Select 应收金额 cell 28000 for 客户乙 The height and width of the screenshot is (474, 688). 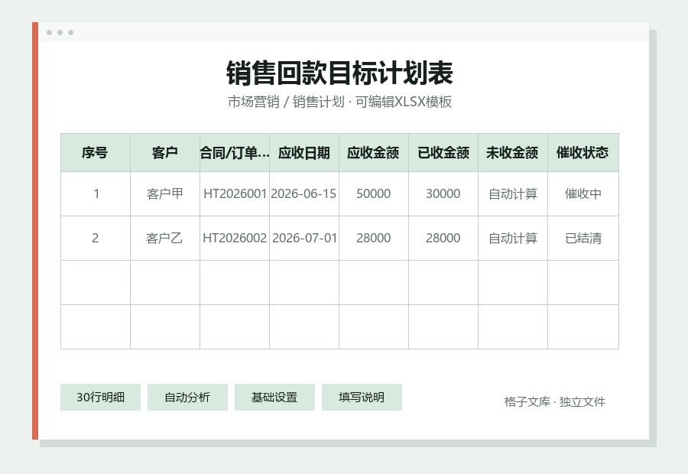point(373,238)
